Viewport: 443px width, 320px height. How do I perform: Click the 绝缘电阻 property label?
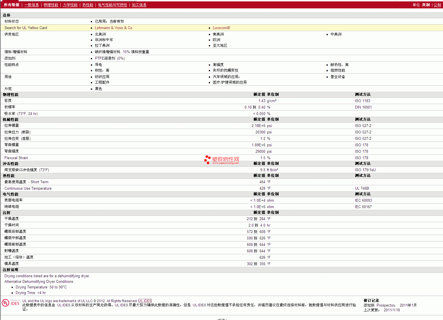click(x=11, y=206)
